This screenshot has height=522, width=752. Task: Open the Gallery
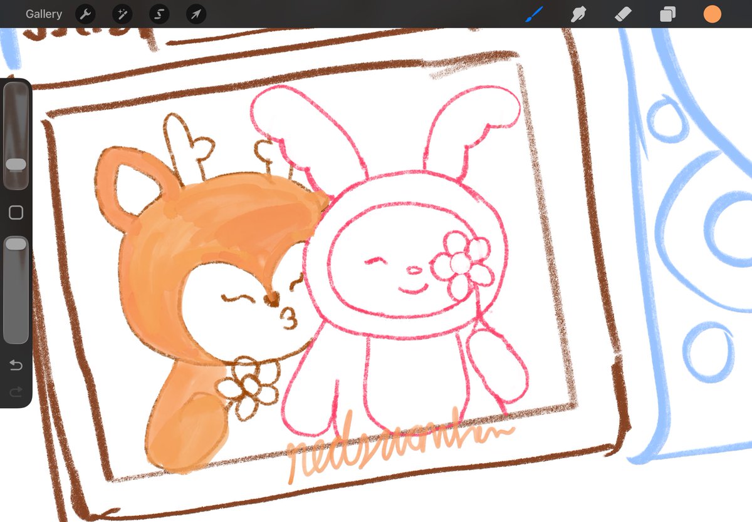pos(44,14)
